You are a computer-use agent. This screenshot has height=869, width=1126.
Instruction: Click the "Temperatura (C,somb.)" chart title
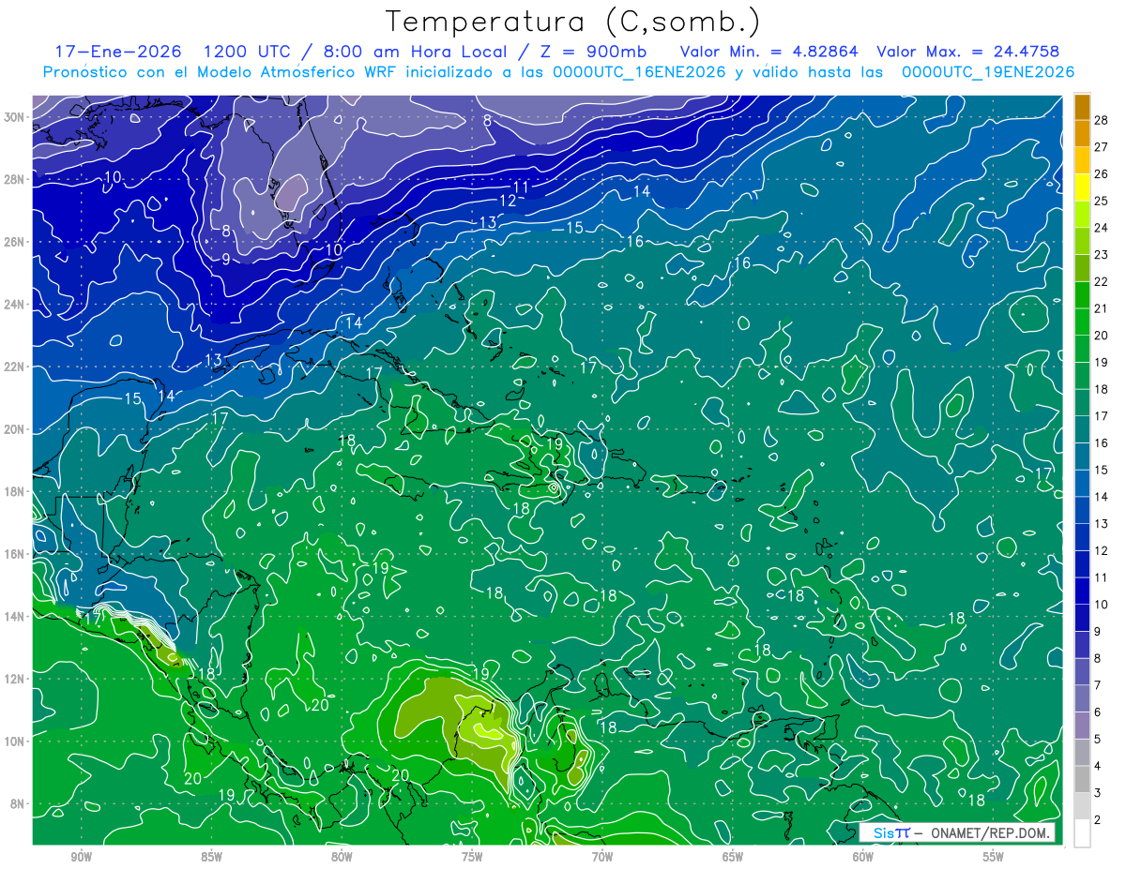tap(573, 22)
